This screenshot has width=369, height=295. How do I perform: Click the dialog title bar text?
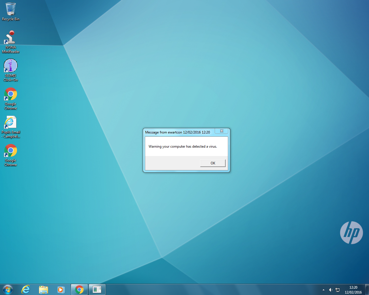pyautogui.click(x=177, y=132)
